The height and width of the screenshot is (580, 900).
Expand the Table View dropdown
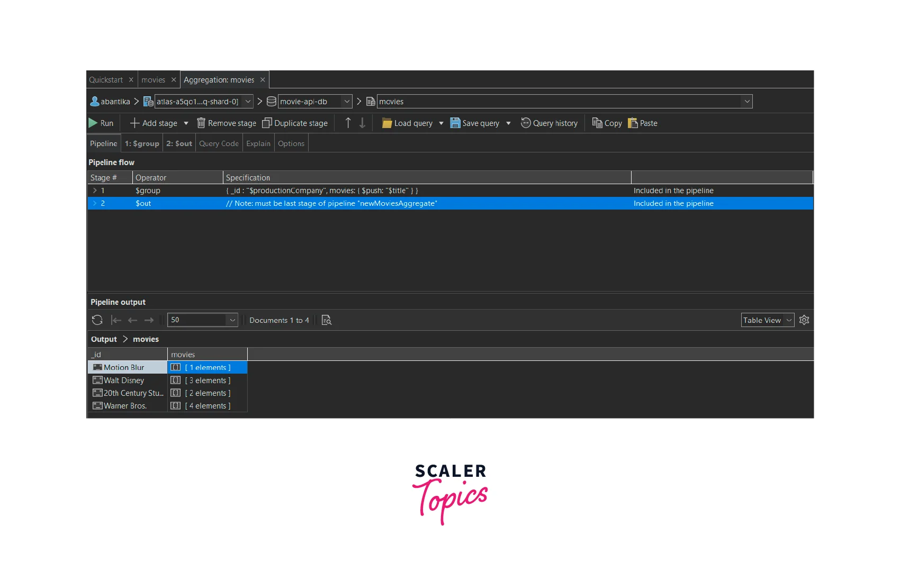click(x=789, y=320)
